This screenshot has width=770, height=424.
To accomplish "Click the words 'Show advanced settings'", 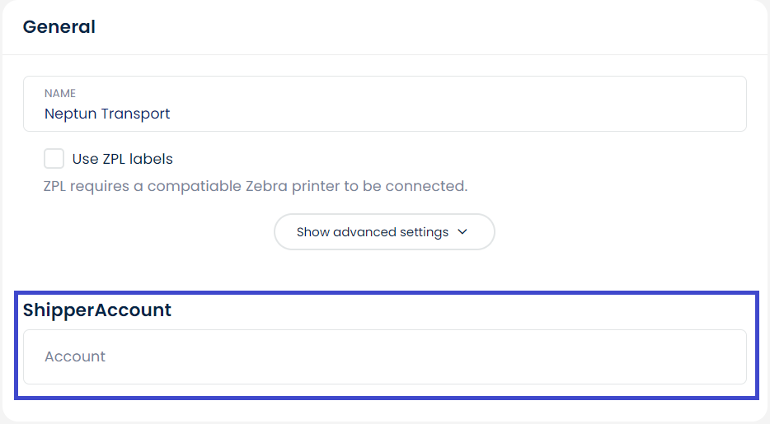I will point(373,232).
